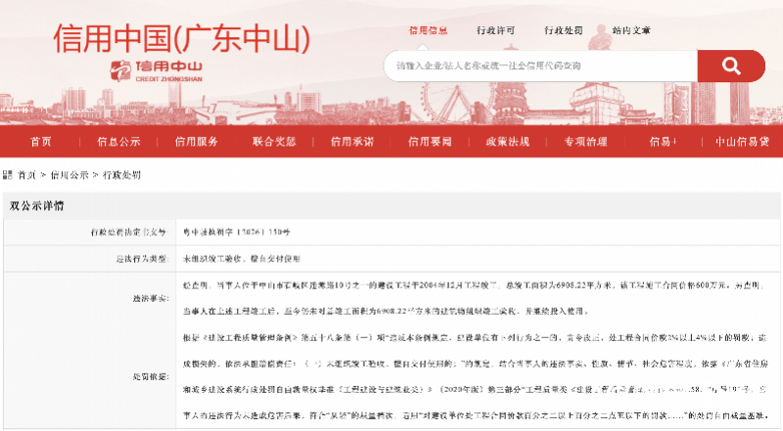The width and height of the screenshot is (783, 431).
Task: Navigate to 信用要闻 section
Action: [430, 141]
